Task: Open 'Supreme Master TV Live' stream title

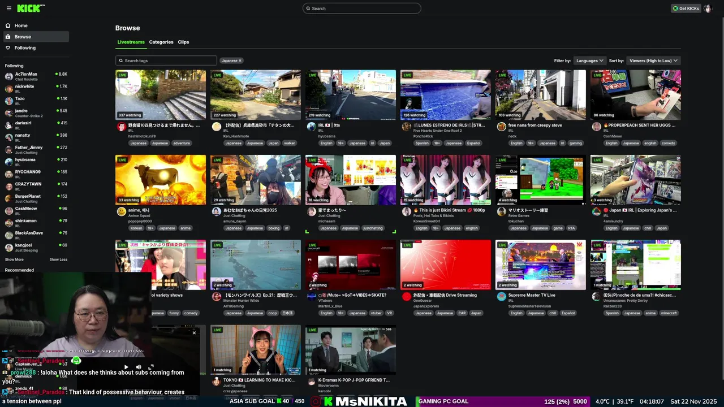Action: pos(532,295)
